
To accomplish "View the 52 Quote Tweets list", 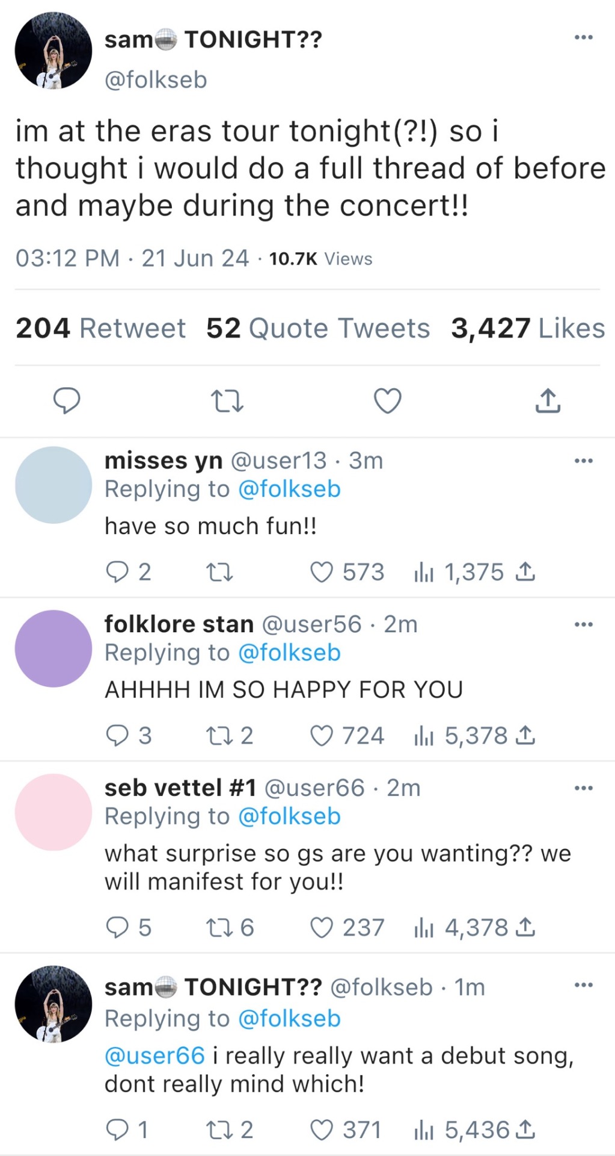I will click(x=318, y=329).
